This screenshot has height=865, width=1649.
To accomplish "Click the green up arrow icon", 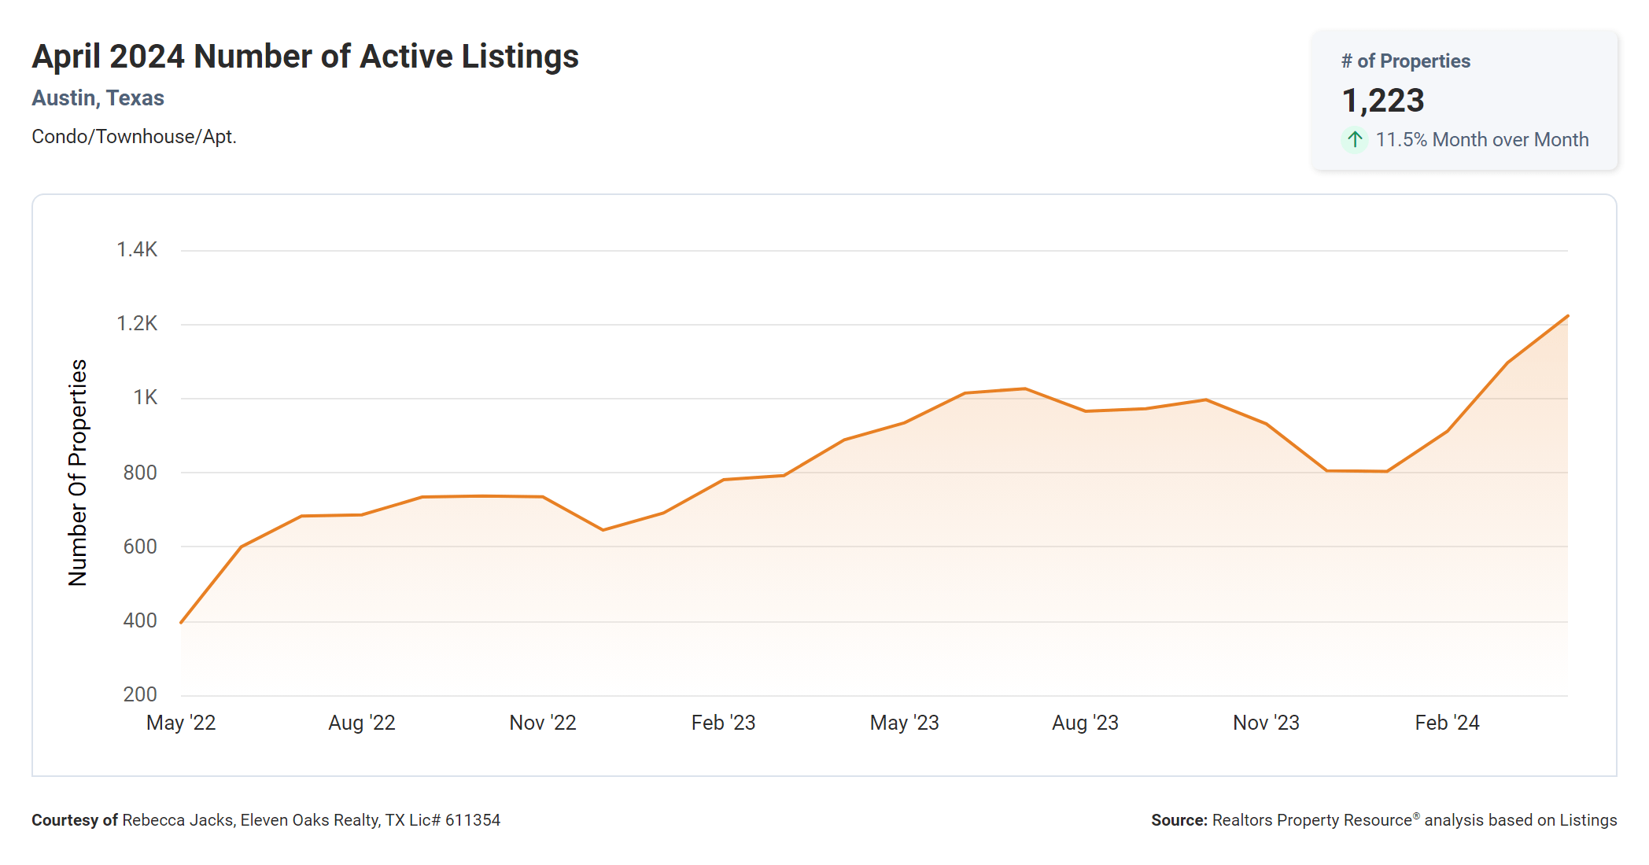I will pos(1354,140).
